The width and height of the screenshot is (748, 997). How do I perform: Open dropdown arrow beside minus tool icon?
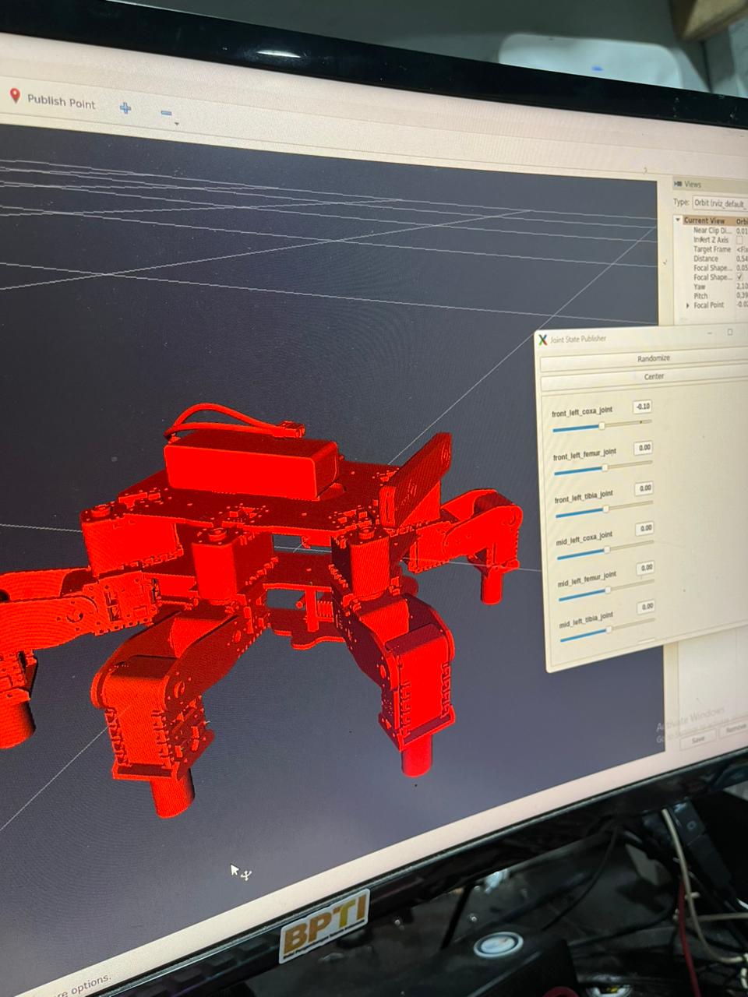point(176,124)
